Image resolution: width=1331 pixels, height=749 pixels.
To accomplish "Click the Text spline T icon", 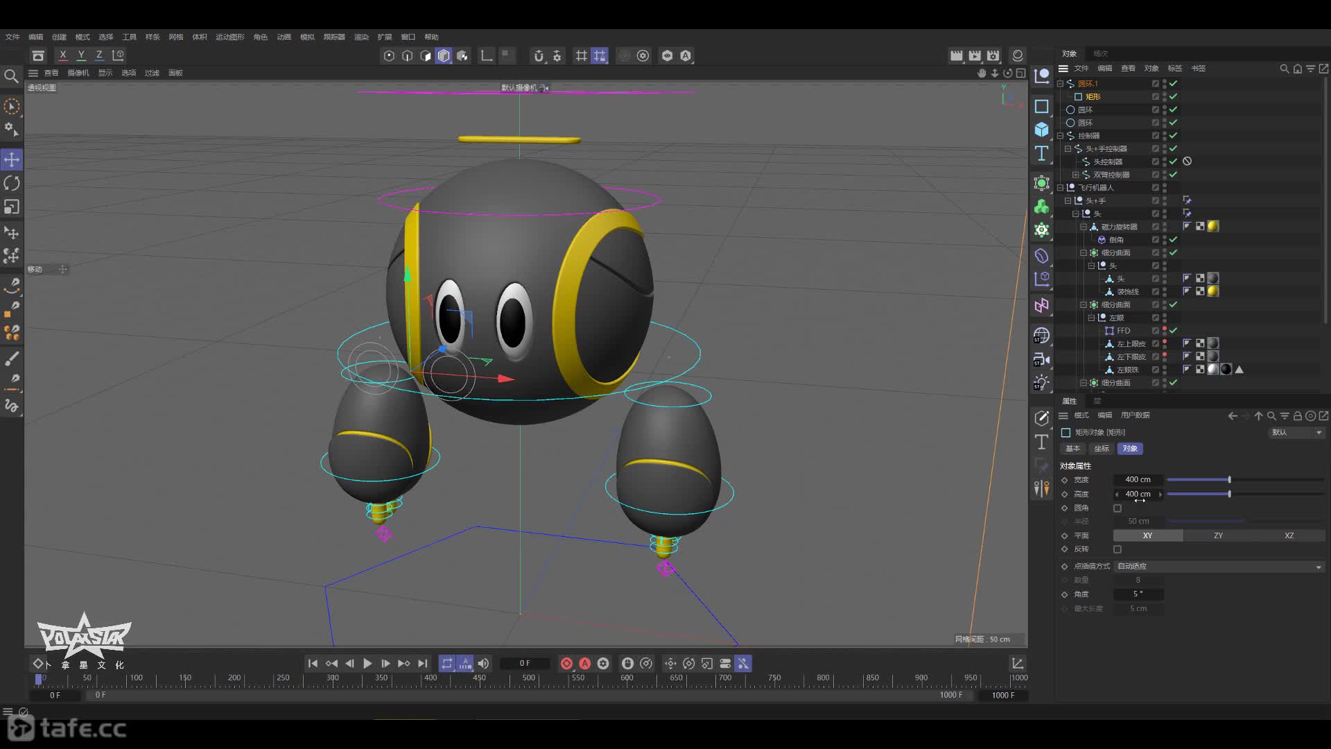I will pos(1041,153).
